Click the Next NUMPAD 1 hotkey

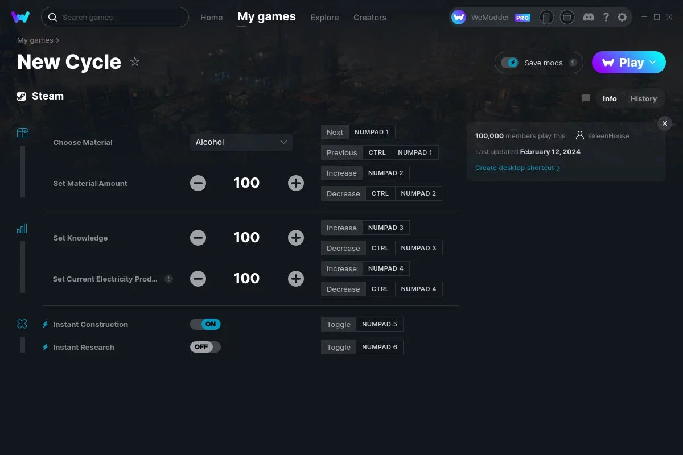(358, 132)
